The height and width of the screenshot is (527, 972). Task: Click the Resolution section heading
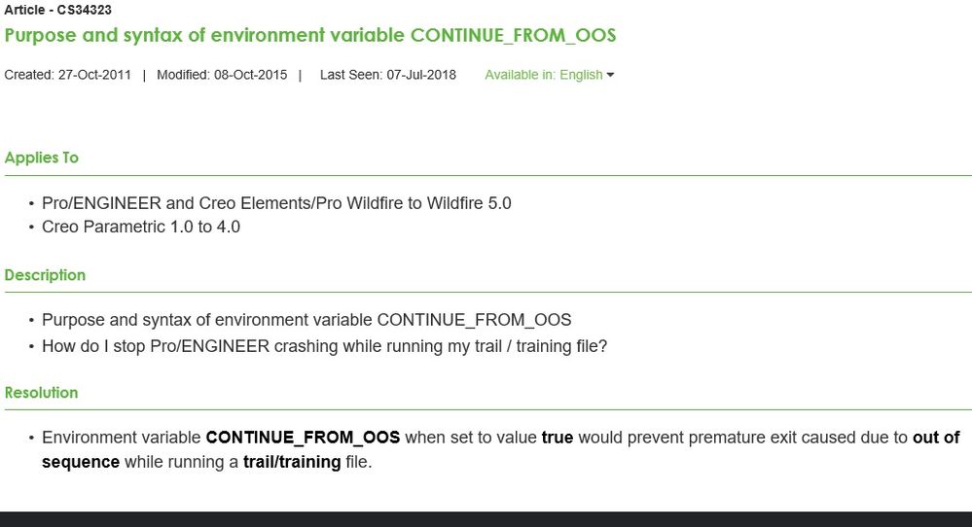(x=41, y=393)
